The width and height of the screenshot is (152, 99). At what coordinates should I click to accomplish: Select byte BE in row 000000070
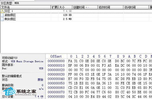(140, 92)
